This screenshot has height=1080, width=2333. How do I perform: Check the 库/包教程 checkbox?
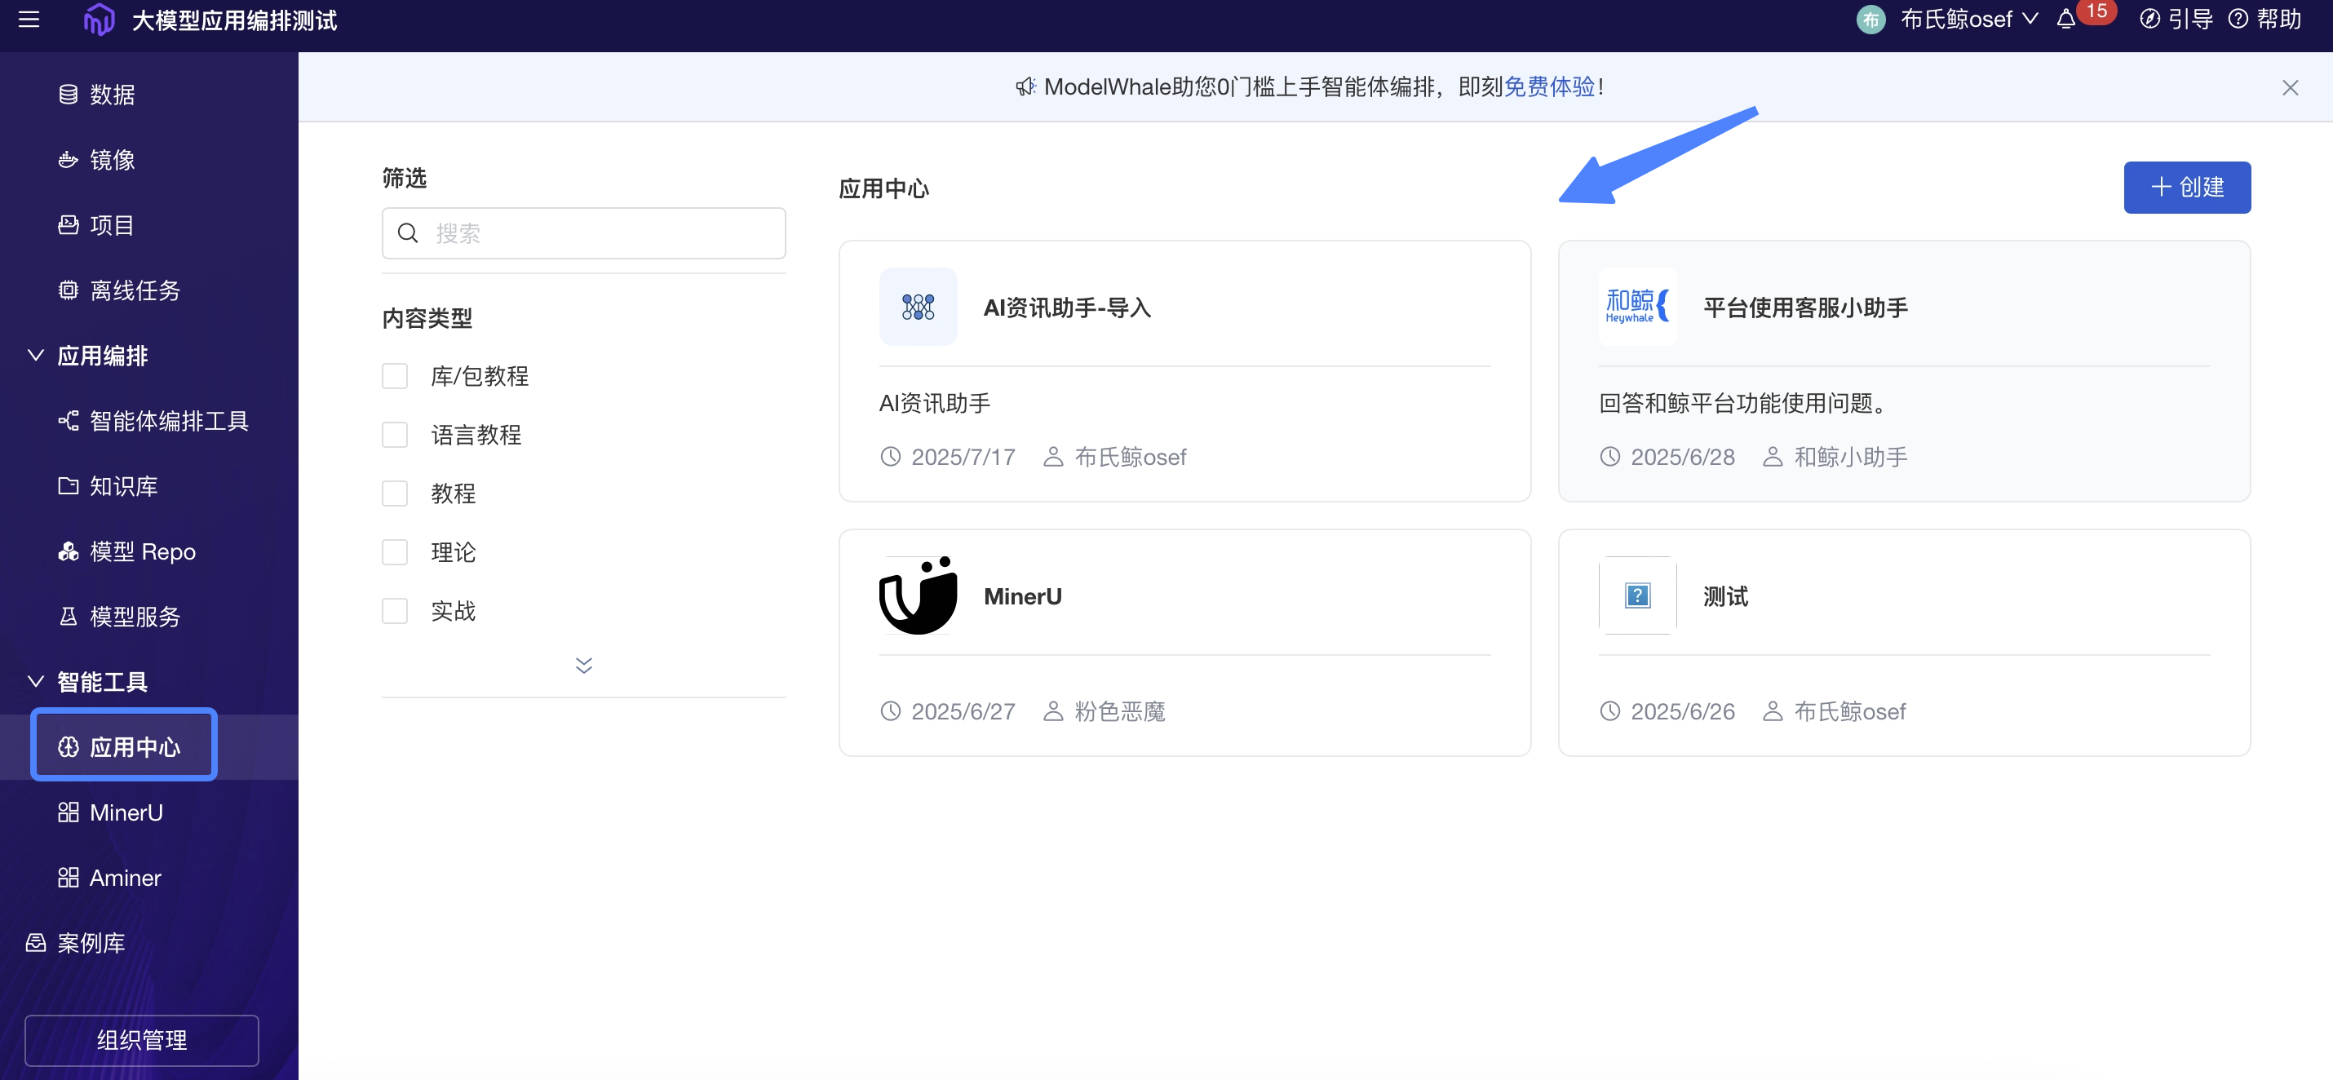(395, 377)
